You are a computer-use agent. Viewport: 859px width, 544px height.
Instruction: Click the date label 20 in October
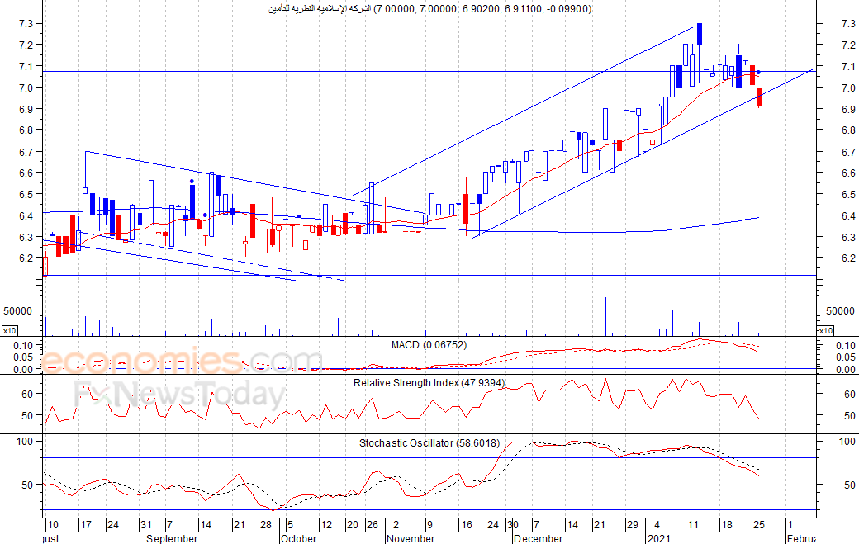(352, 525)
